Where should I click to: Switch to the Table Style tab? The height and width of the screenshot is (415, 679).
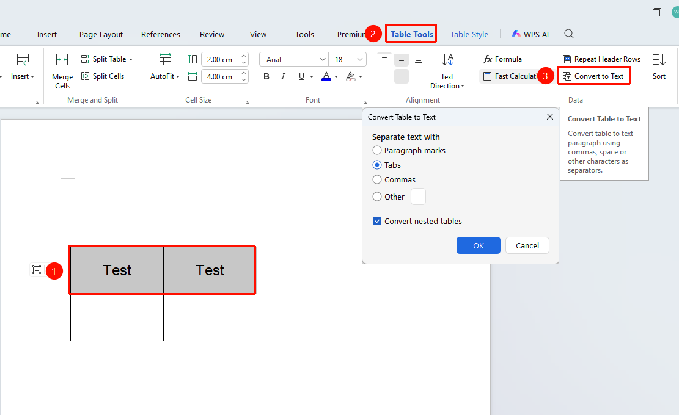point(469,35)
